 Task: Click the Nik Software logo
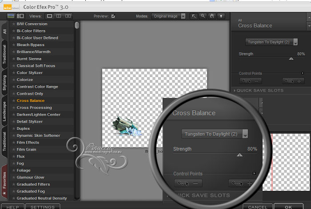point(11,8)
